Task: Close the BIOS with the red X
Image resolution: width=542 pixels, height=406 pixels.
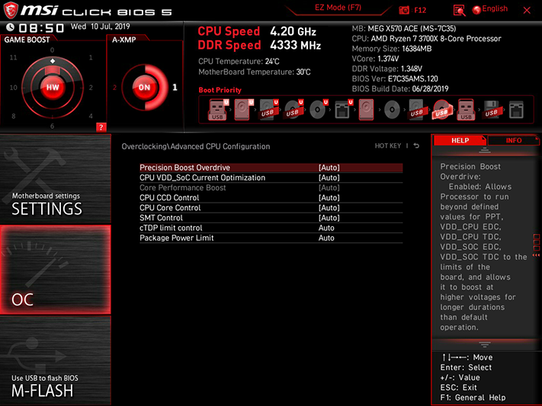Action: 527,11
